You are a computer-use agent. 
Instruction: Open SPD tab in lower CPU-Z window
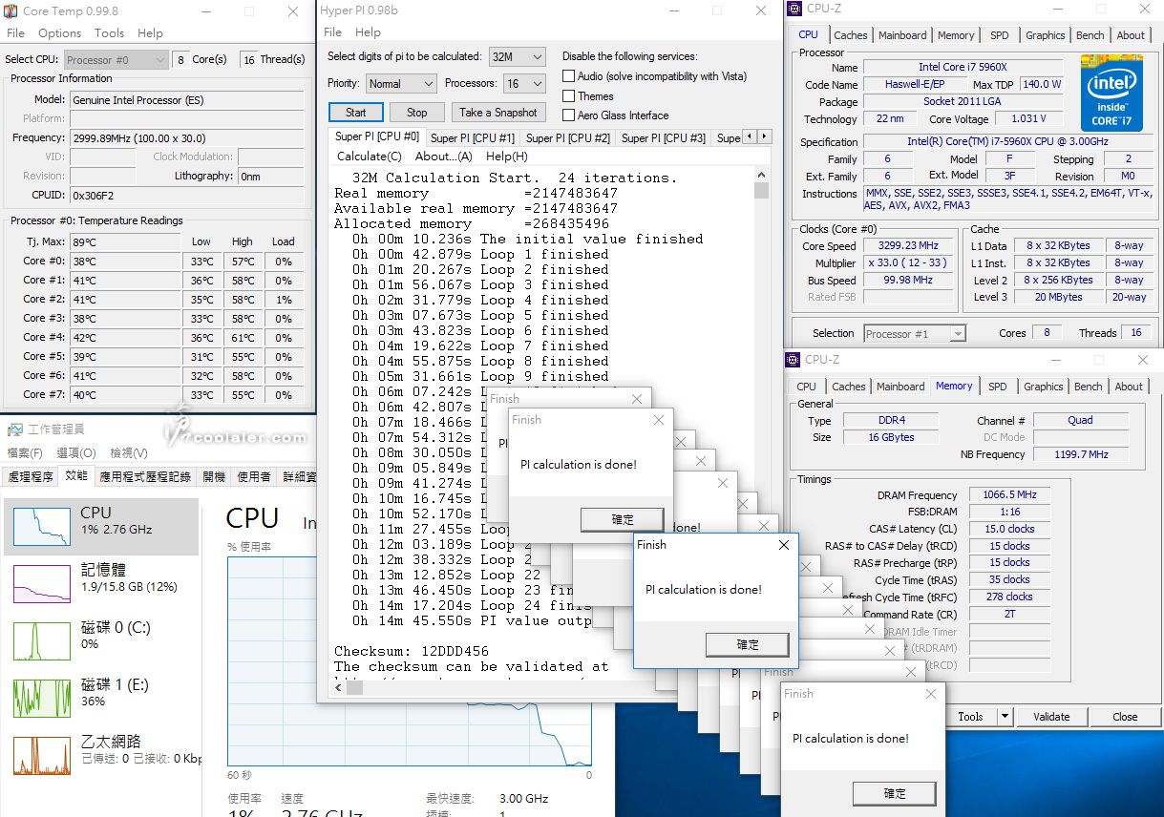[997, 387]
